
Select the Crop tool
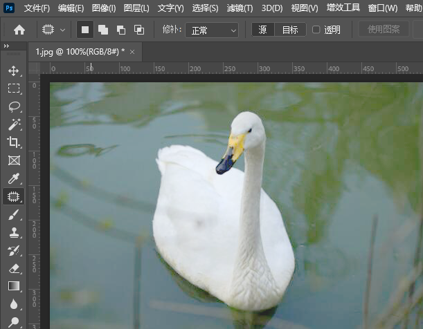(14, 142)
